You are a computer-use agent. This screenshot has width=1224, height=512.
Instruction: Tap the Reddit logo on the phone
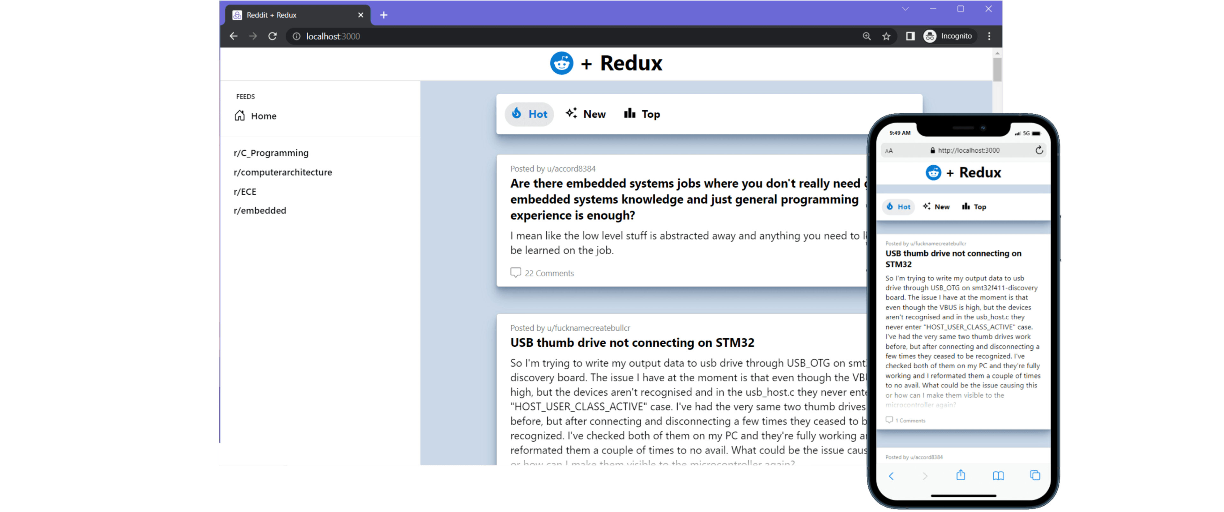pos(933,172)
